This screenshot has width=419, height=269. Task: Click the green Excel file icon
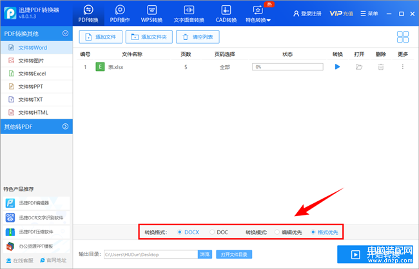(x=100, y=67)
